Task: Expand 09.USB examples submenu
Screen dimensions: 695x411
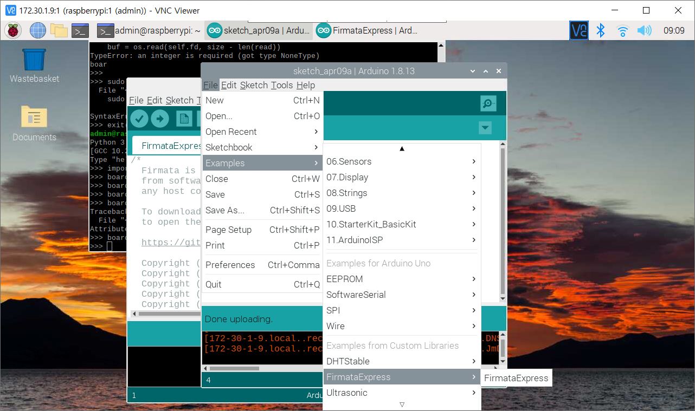Action: pos(402,208)
